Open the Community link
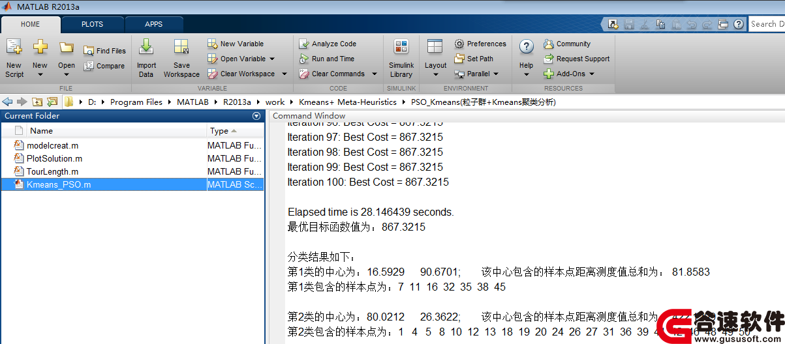 567,44
